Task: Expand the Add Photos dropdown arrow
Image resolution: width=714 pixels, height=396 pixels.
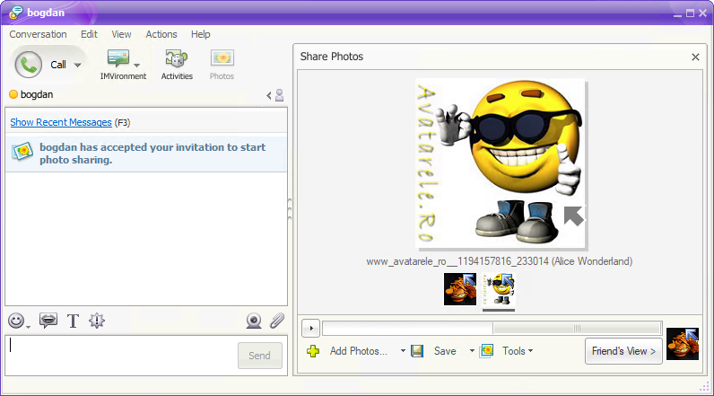Action: click(x=403, y=351)
